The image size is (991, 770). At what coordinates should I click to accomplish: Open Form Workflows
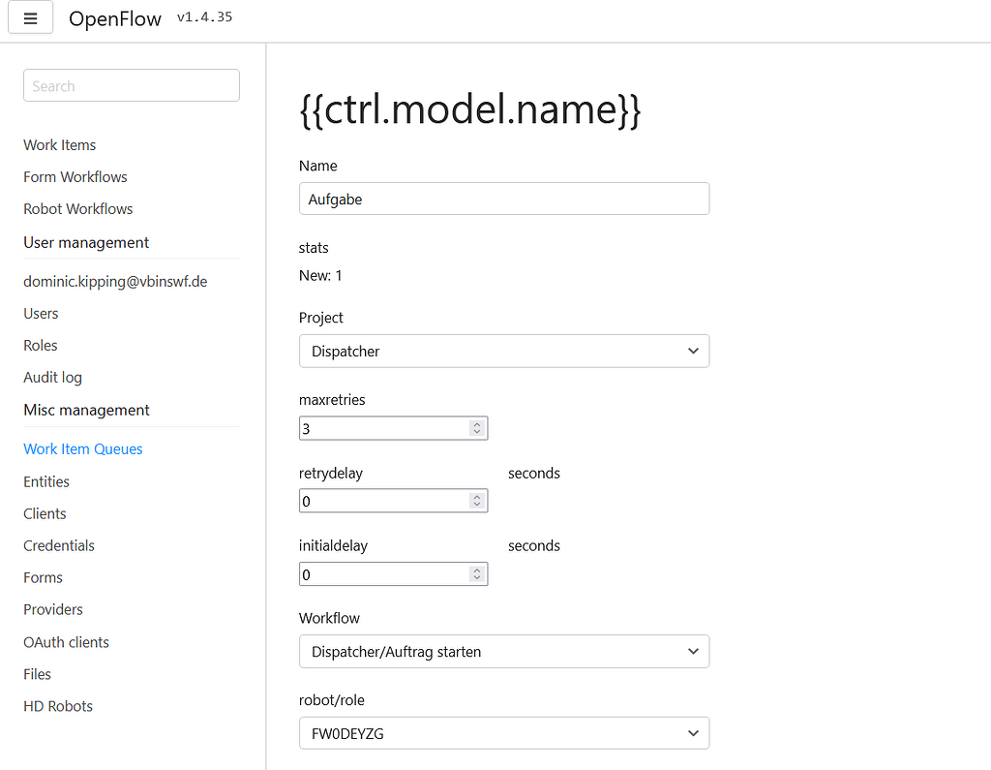click(x=75, y=176)
